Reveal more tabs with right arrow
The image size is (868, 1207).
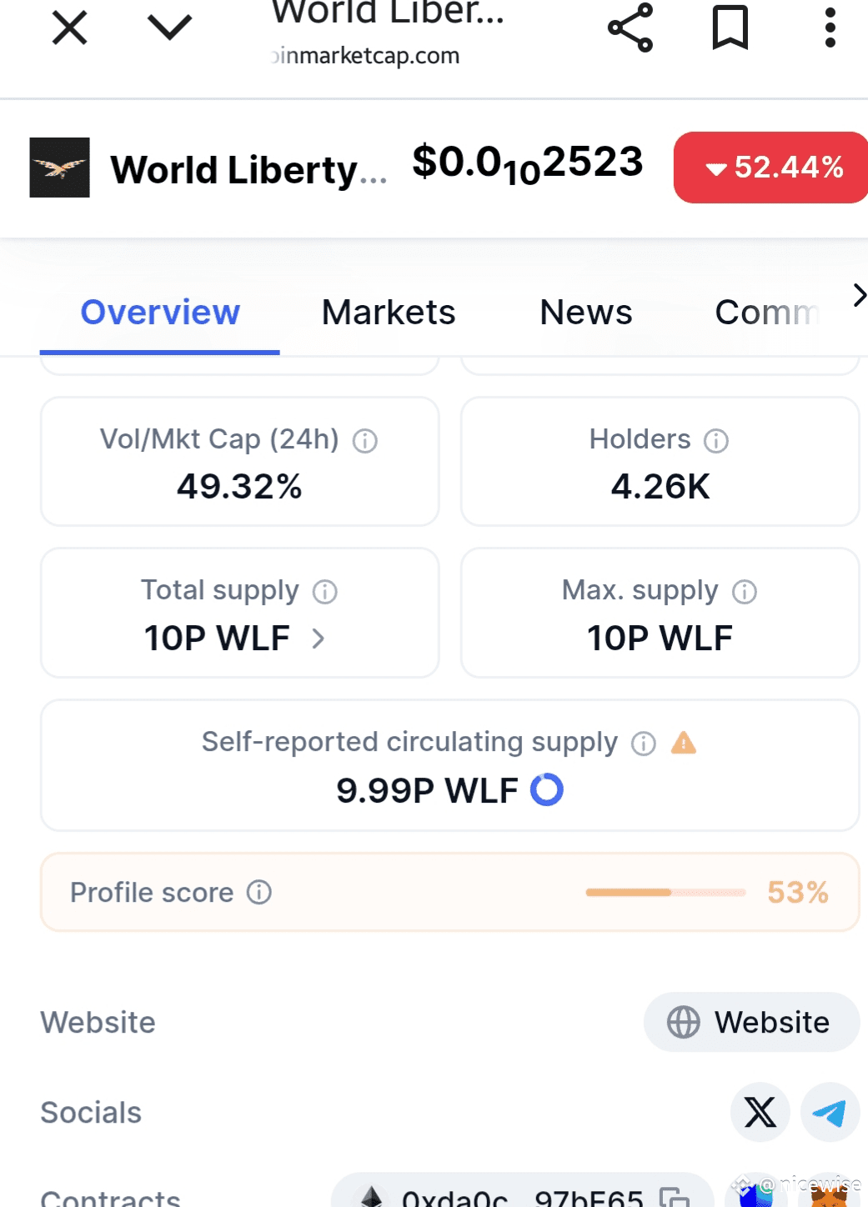(859, 295)
